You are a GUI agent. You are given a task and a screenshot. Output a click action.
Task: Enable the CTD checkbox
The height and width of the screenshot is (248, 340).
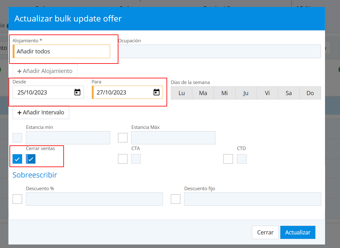click(x=228, y=159)
